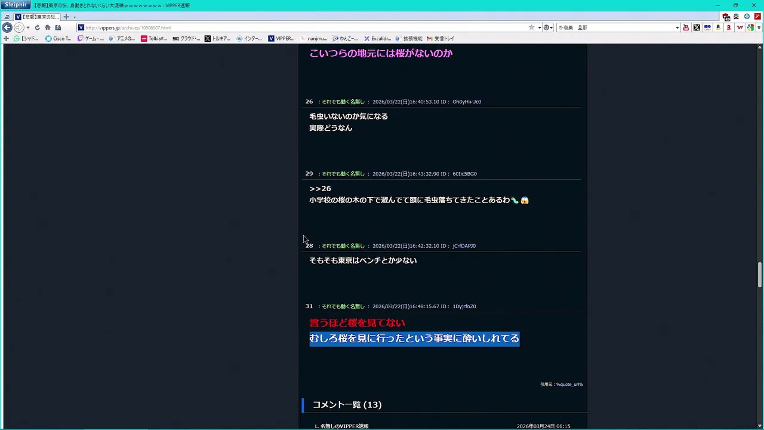The image size is (764, 430).
Task: Open the VIPPER... bookmark
Action: [281, 38]
